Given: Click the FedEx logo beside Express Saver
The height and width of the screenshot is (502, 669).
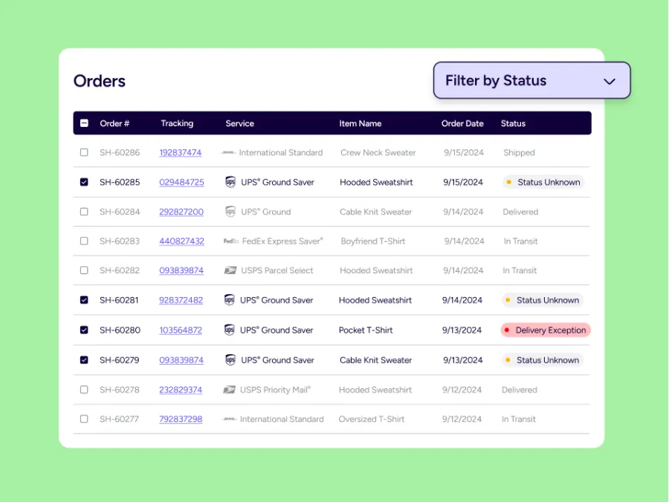Looking at the screenshot, I should tap(230, 241).
